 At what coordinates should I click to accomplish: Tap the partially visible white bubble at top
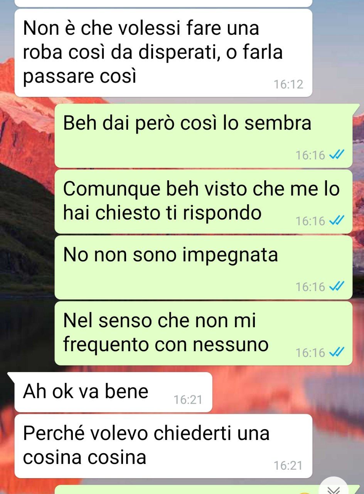coord(163,3)
